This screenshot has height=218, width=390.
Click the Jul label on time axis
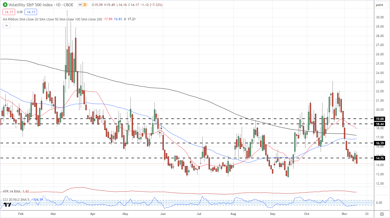click(199, 214)
